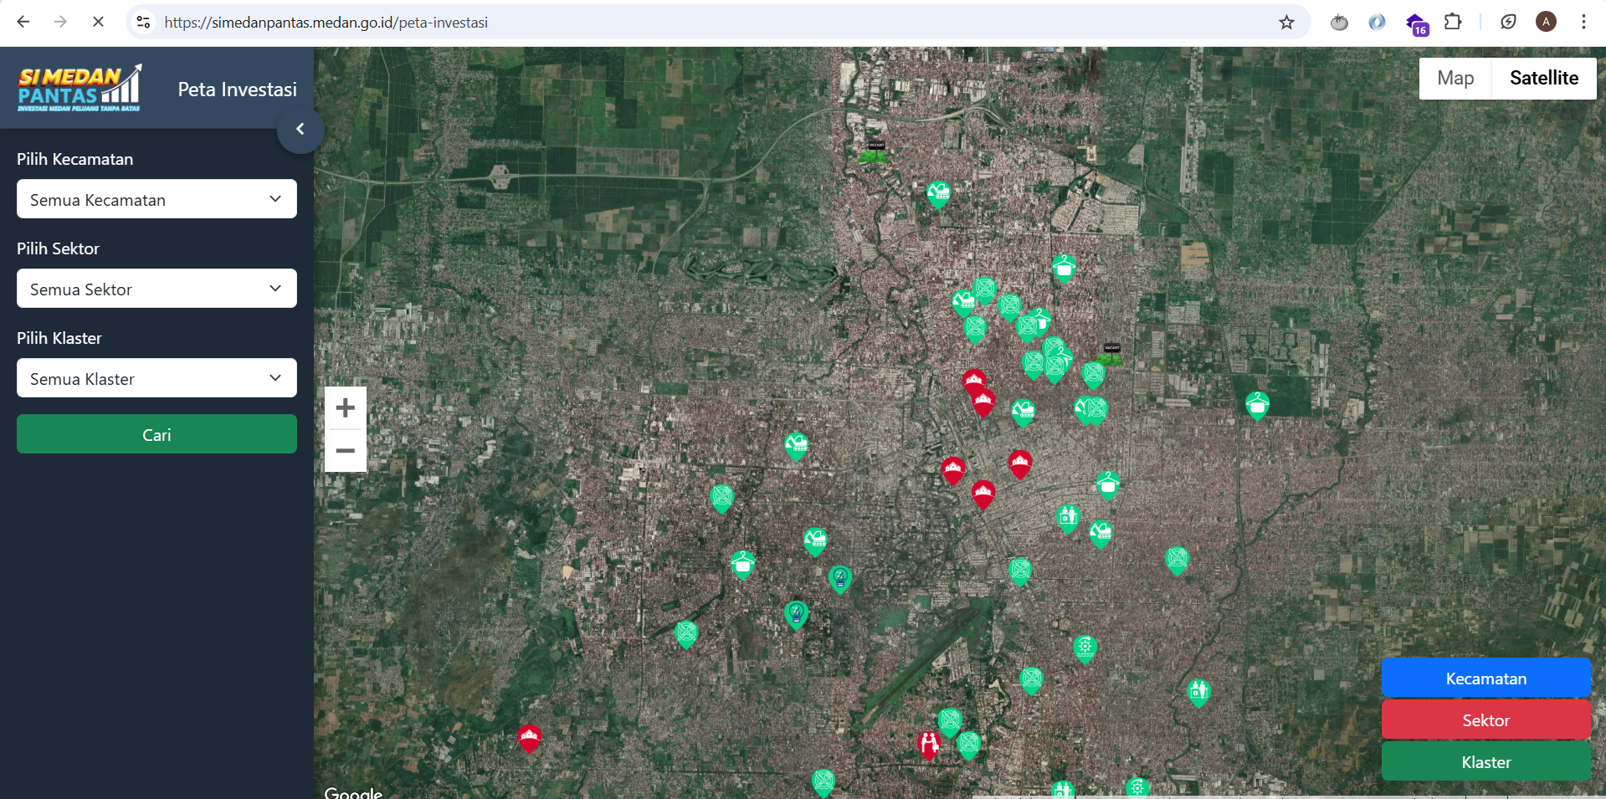The image size is (1606, 799).
Task: Click the lower green lightbulb marker
Action: 796,615
